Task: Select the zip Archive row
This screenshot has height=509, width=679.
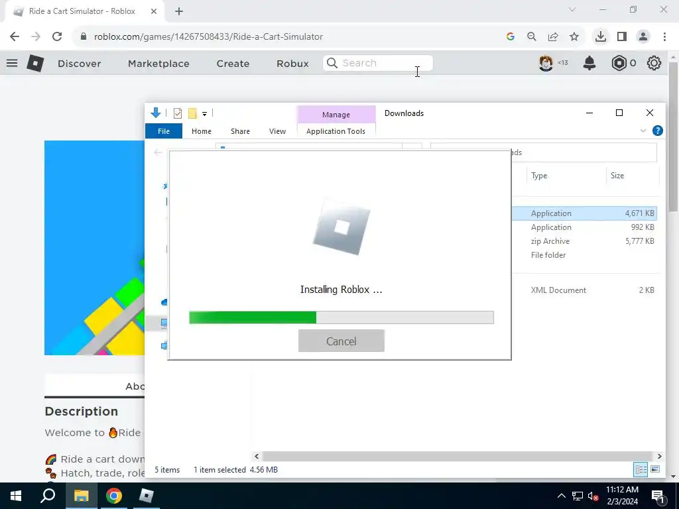Action: coord(585,241)
